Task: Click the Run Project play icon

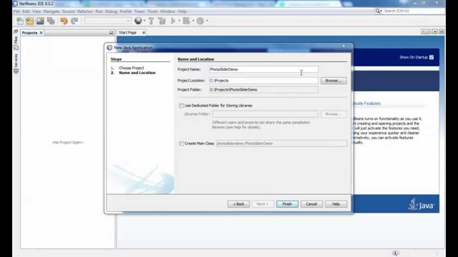Action: click(x=173, y=21)
